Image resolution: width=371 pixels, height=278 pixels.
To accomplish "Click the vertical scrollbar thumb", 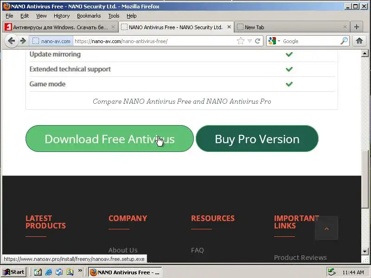I will coord(365,180).
